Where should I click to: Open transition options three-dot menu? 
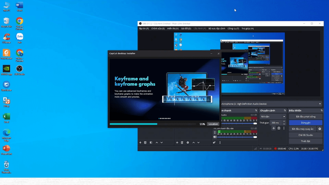pos(284,128)
